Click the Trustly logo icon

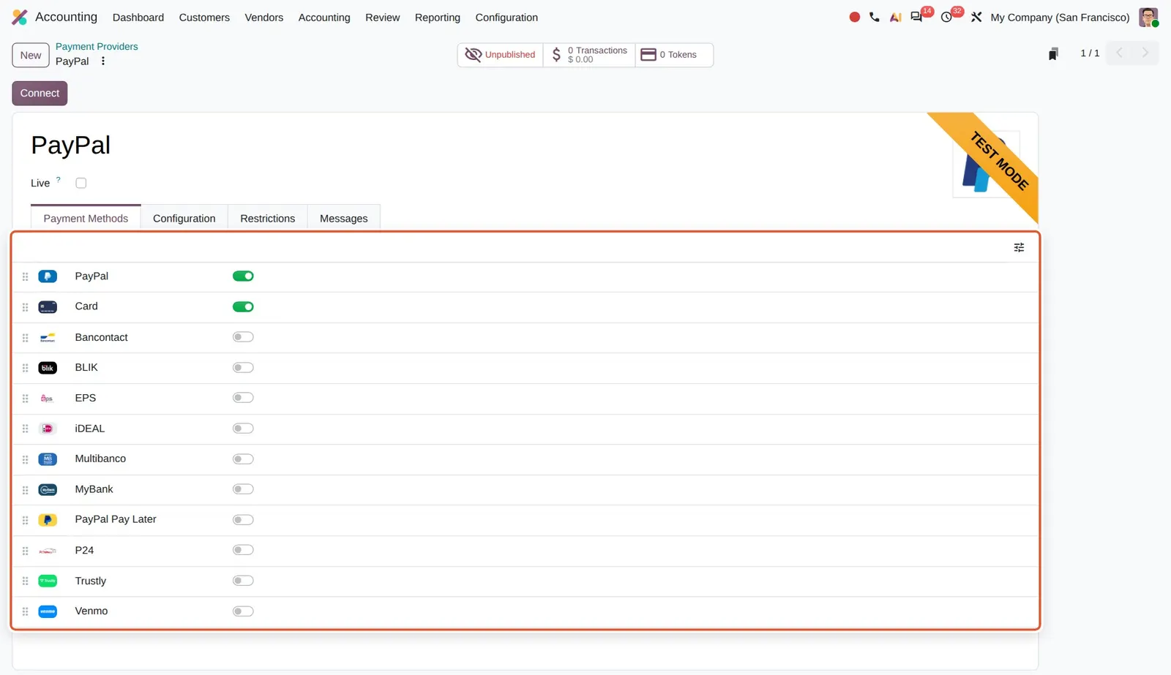click(x=48, y=581)
